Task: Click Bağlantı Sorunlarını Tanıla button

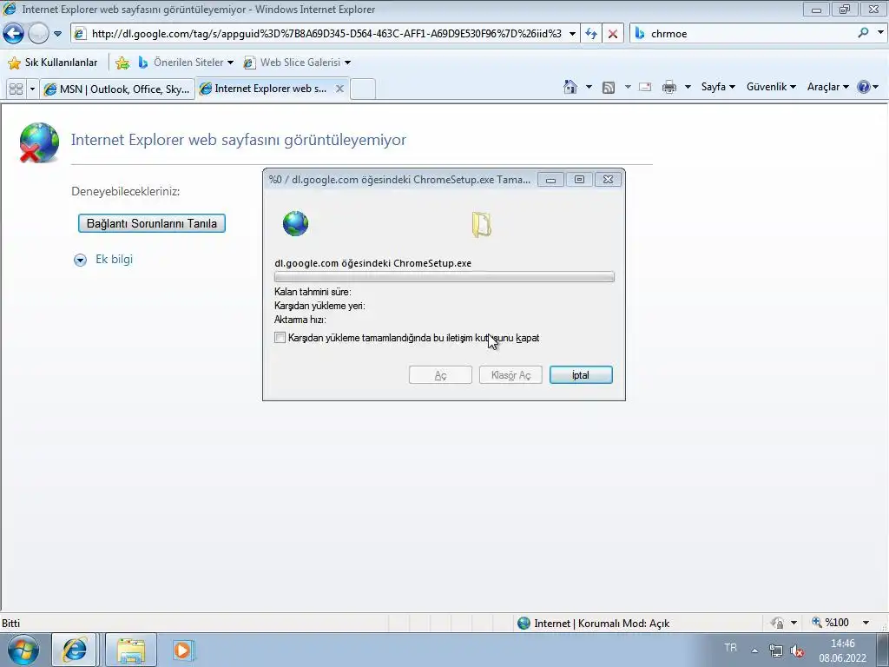Action: 151,223
